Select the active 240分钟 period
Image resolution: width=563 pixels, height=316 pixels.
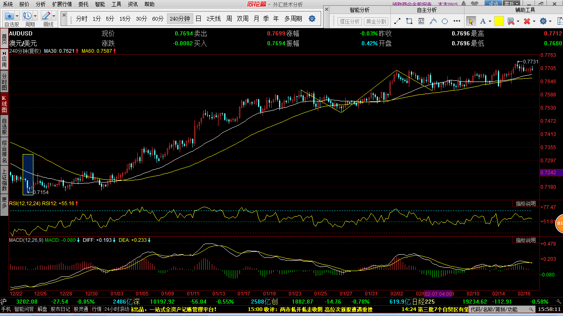coord(180,19)
